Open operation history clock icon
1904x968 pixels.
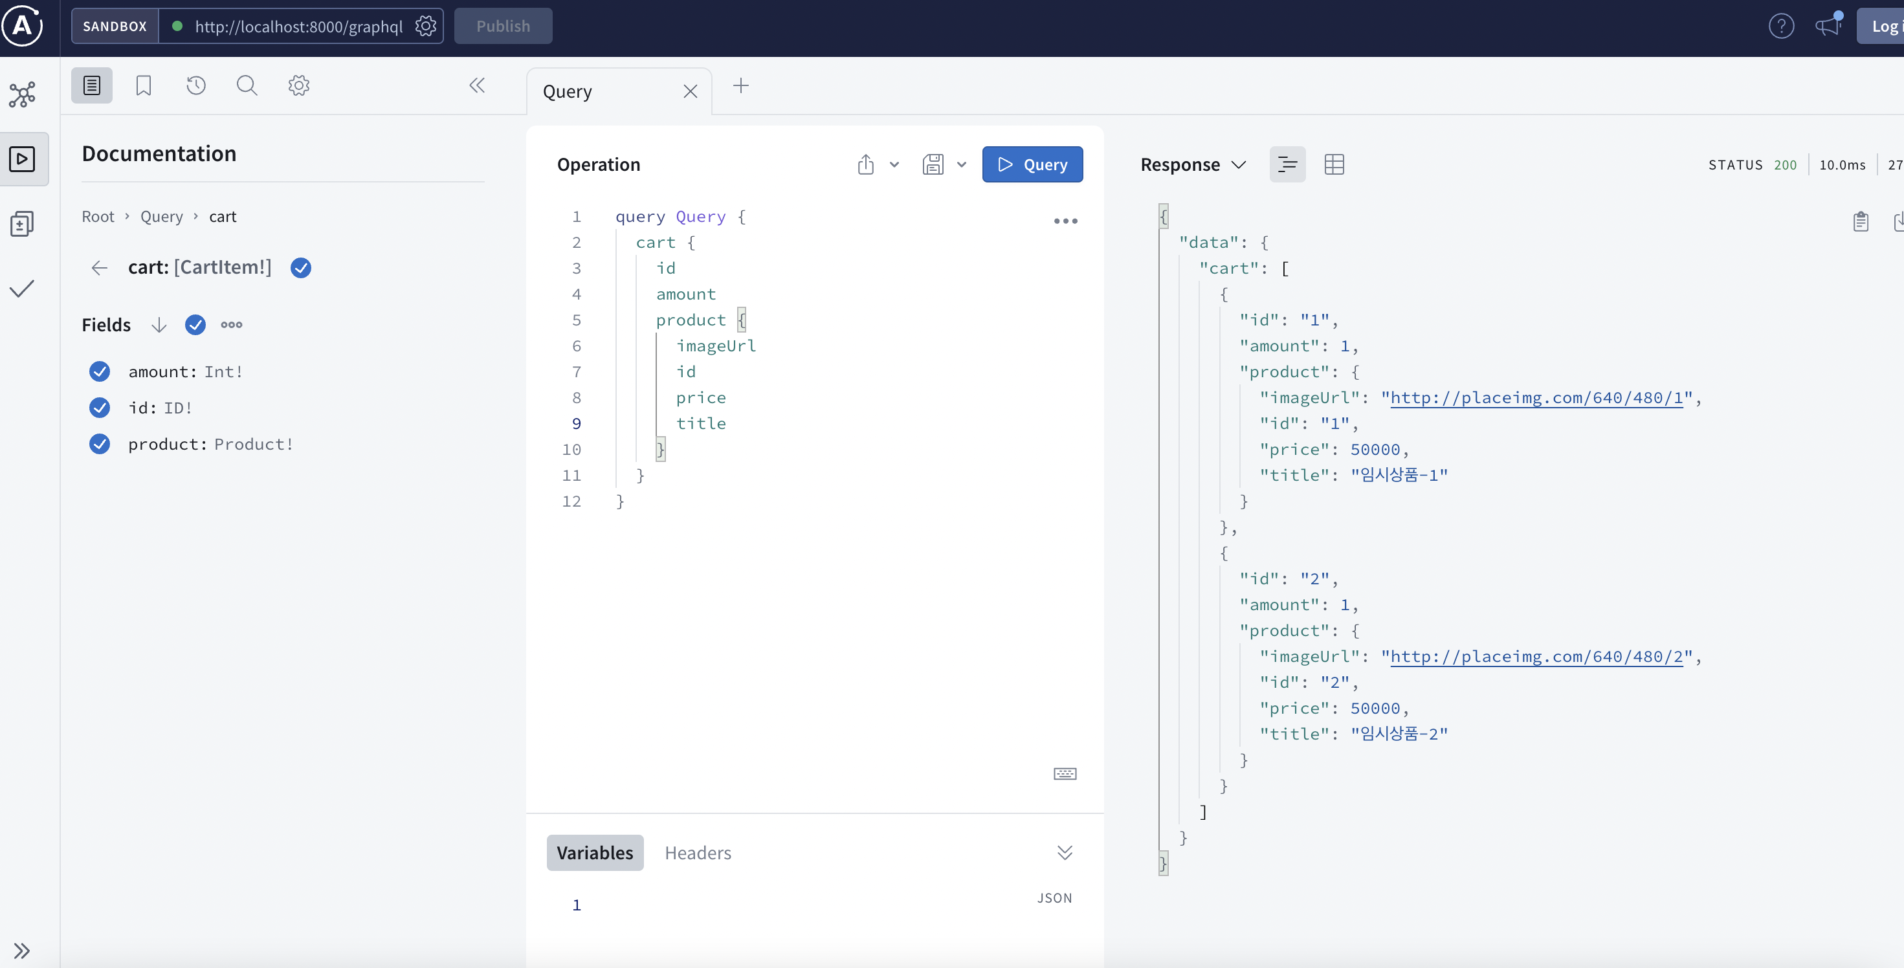196,85
